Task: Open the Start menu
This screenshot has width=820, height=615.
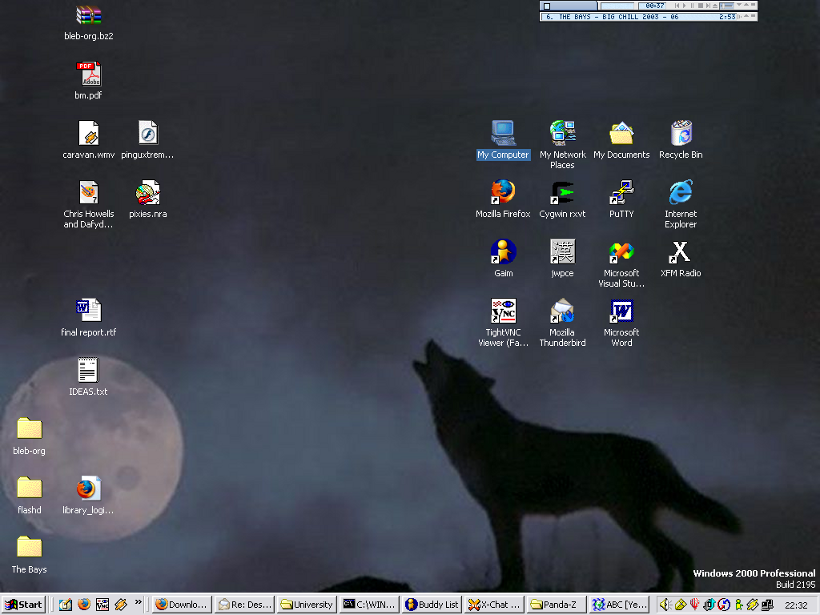Action: click(23, 605)
